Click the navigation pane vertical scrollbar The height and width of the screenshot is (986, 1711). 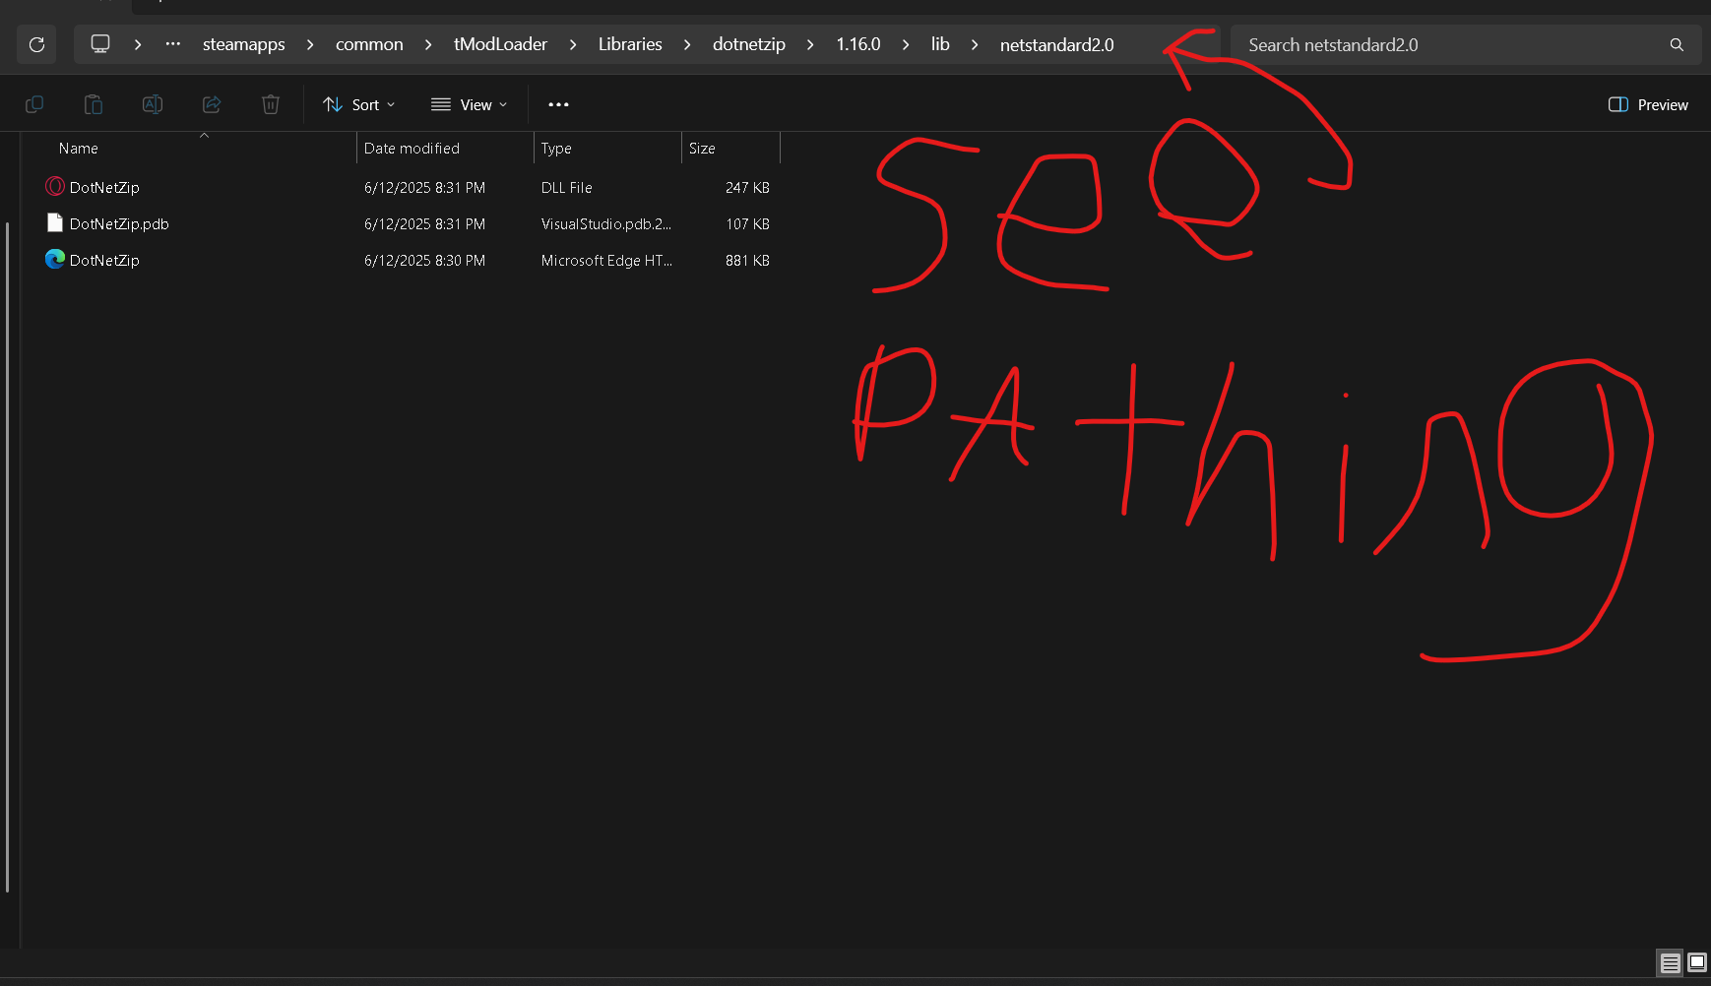click(x=8, y=557)
